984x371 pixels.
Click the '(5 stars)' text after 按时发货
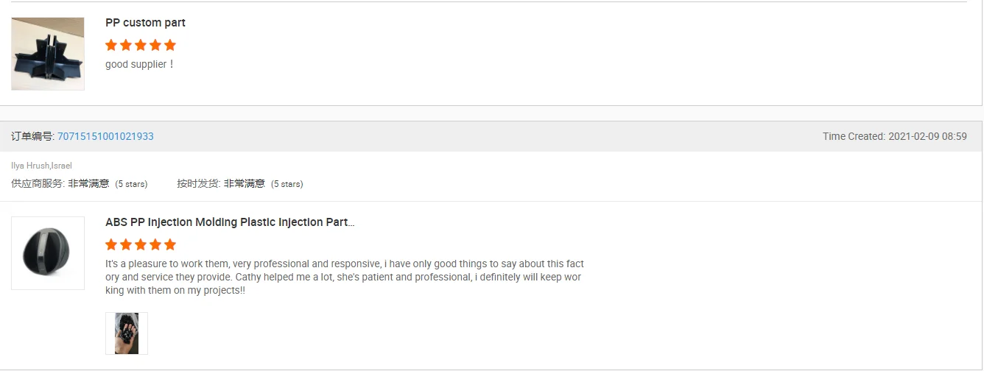tap(287, 184)
